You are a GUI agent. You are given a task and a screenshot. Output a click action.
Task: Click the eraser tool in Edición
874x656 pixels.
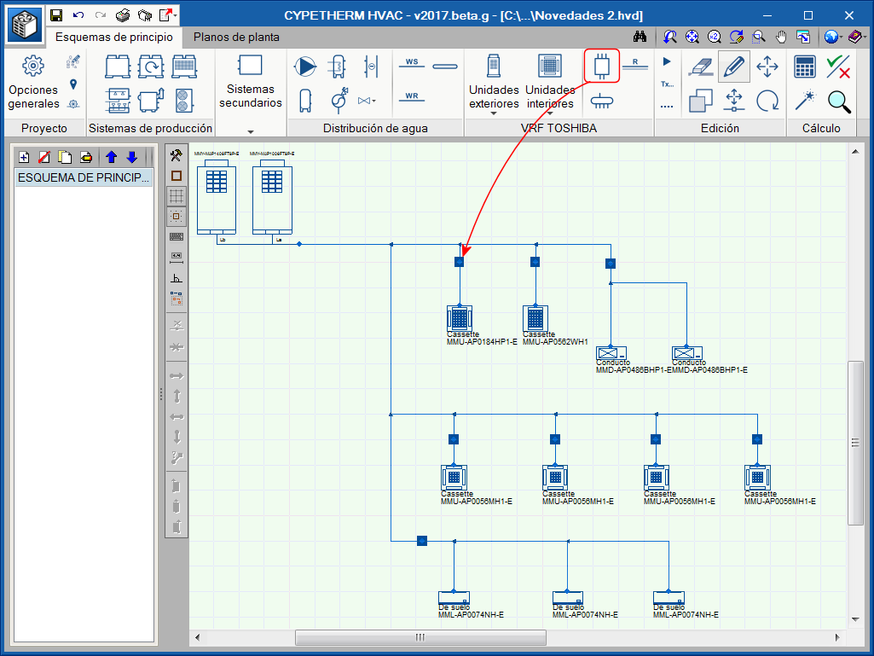point(699,67)
